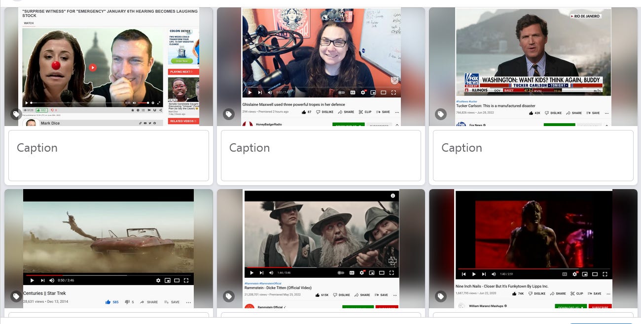Click the tag icon on the Ghislaine Maxwell image
Screen dimensions: 641x324
(229, 114)
